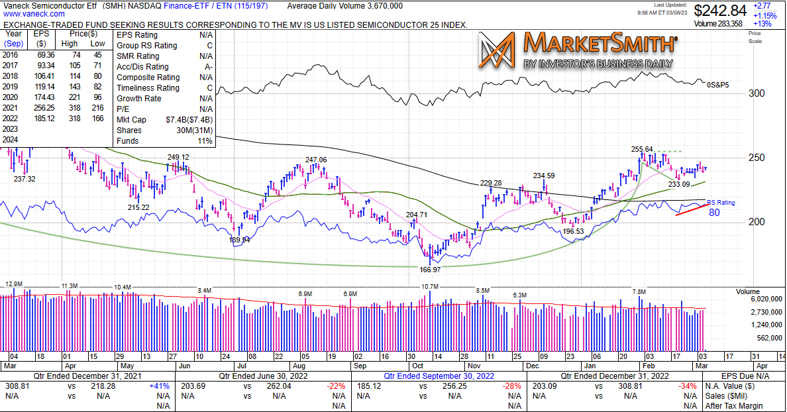Viewport: 787px width, 412px height.
Task: Select the 247.06 peak price label
Action: coord(316,160)
